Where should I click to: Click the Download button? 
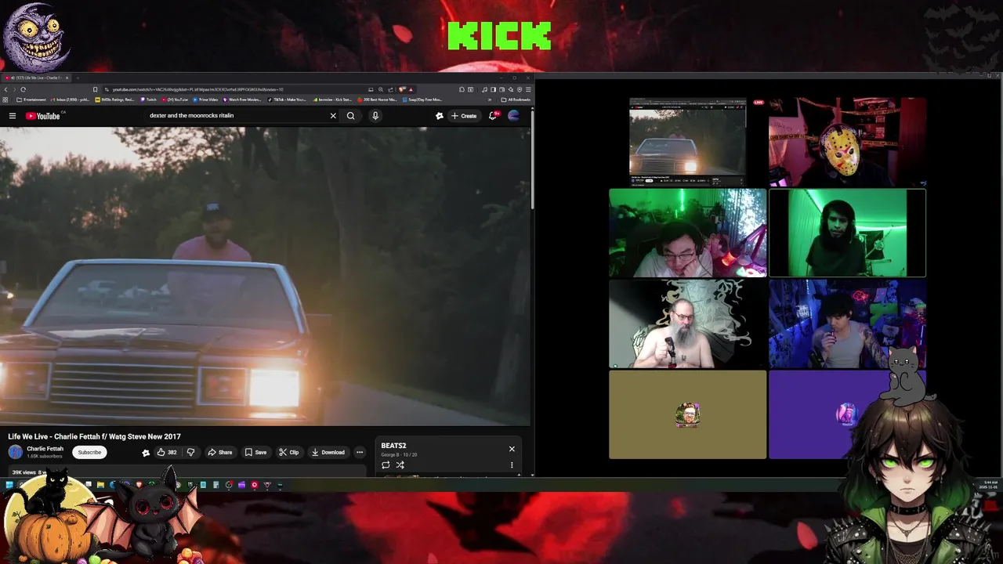click(x=328, y=452)
